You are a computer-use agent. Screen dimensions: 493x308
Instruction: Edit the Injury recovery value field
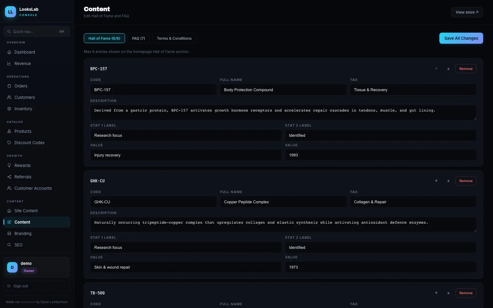pyautogui.click(x=186, y=155)
